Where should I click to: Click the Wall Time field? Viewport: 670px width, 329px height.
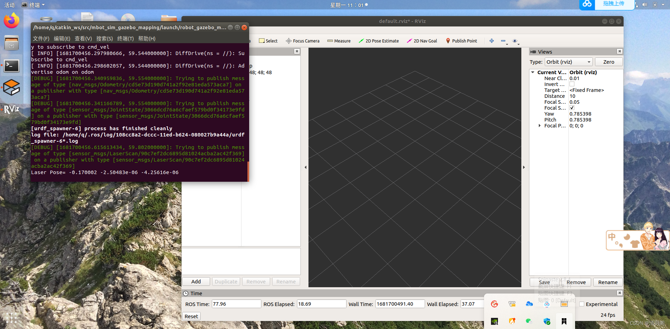[x=400, y=304]
